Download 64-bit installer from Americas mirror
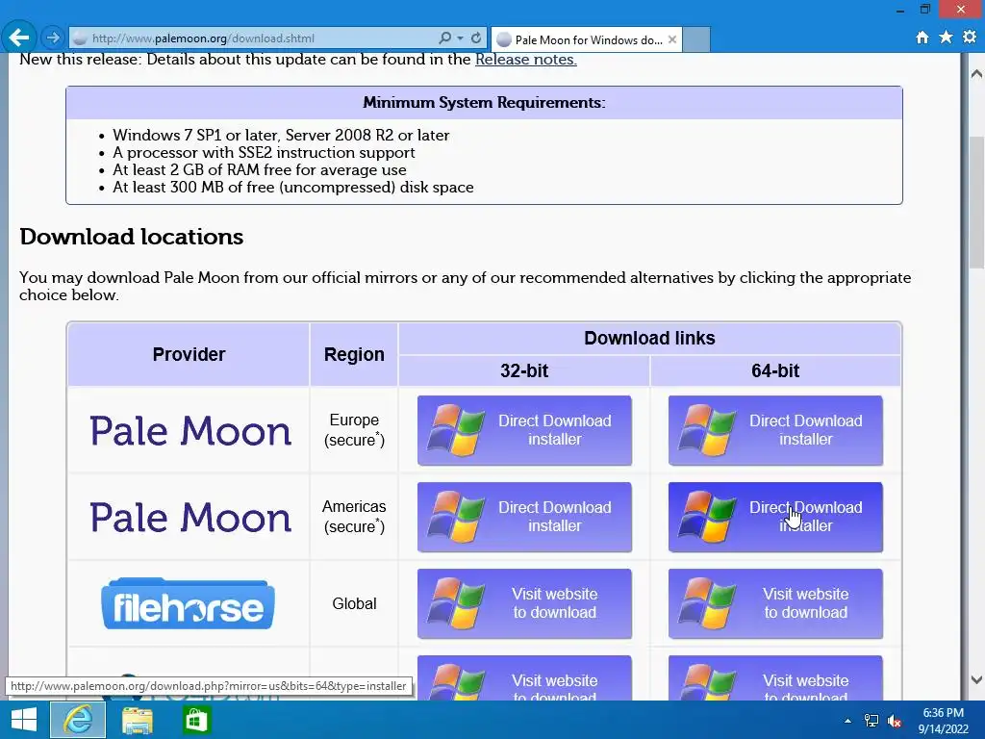Image resolution: width=985 pixels, height=739 pixels. click(775, 517)
